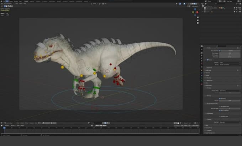Toggle the camera view icon
Viewport: 242px width, 146px height.
(x=198, y=23)
